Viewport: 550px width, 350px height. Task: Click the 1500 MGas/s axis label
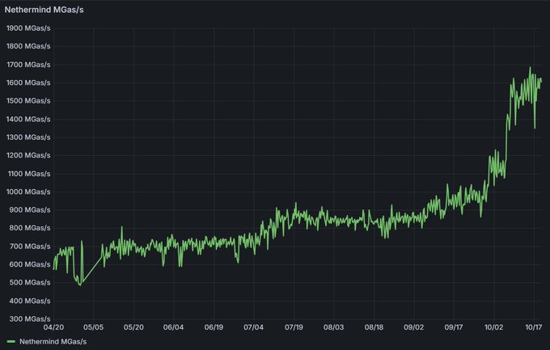28,101
